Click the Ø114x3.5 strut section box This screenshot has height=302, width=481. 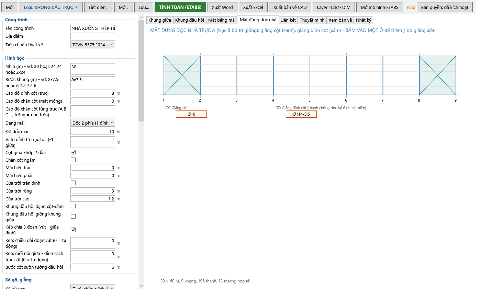pos(301,114)
